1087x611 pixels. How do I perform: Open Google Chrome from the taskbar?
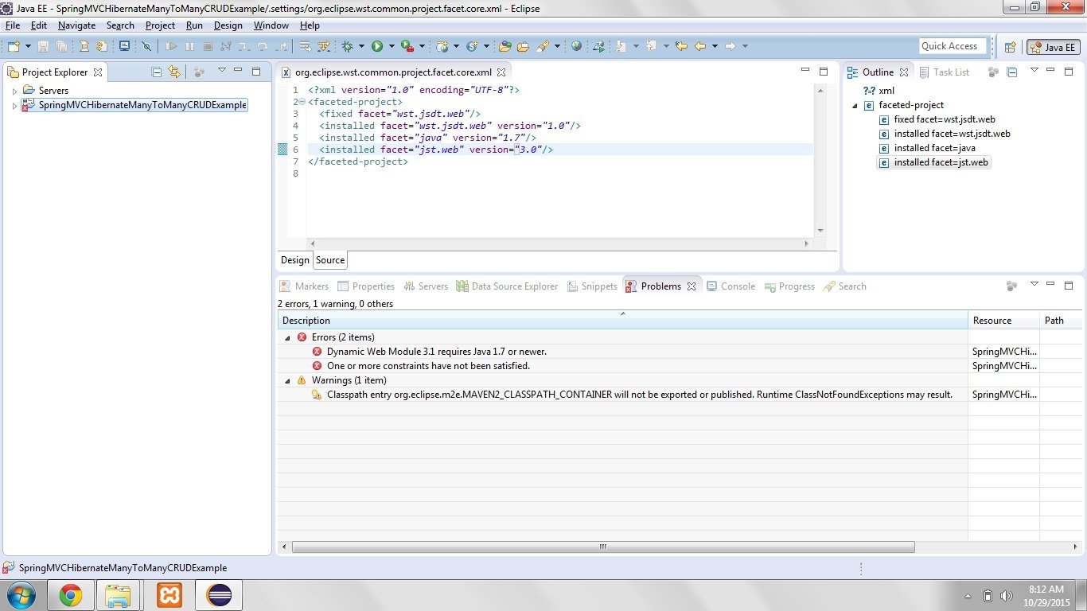click(71, 595)
